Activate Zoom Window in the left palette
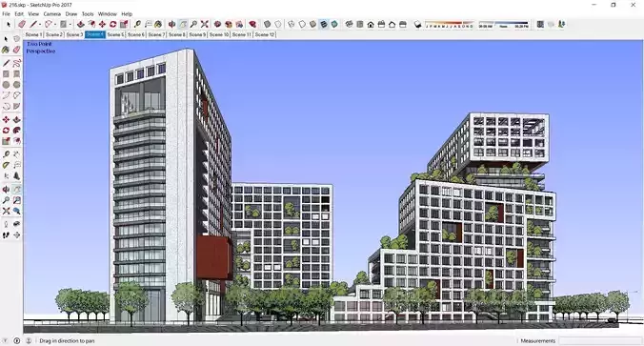 tap(16, 200)
